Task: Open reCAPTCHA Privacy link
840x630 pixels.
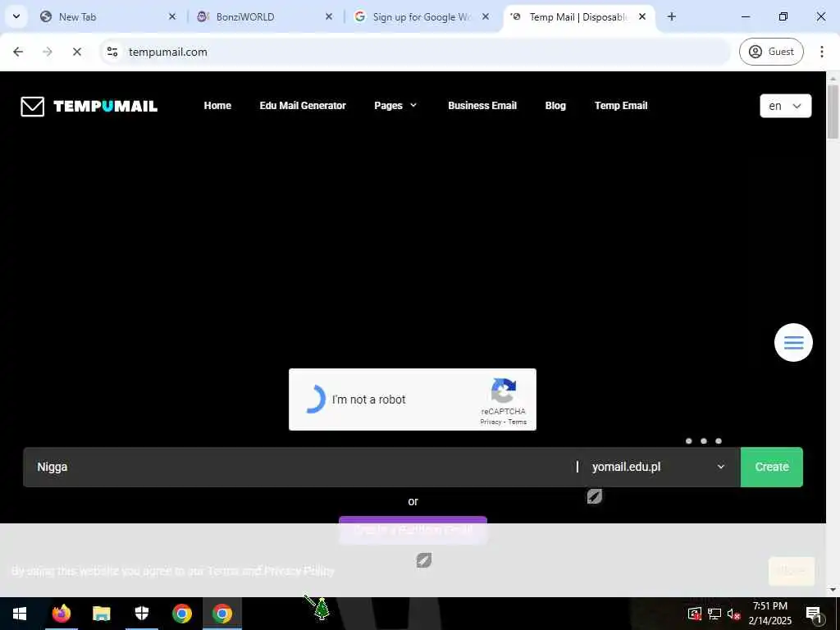Action: [491, 422]
